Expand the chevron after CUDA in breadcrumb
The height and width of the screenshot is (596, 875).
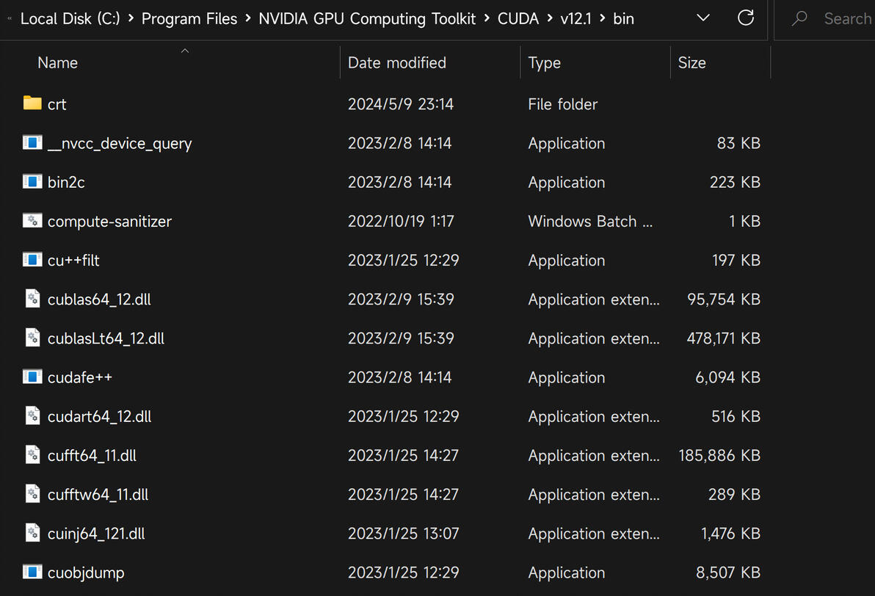(x=550, y=19)
